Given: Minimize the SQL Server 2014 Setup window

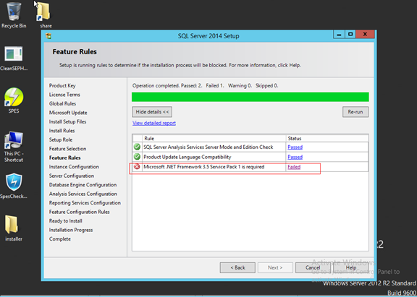Looking at the screenshot, I should pyautogui.click(x=339, y=35).
